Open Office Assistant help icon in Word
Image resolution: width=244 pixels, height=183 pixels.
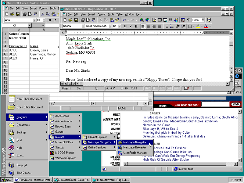[x=209, y=20]
